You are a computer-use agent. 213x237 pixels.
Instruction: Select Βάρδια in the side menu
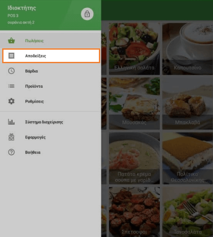click(51, 71)
